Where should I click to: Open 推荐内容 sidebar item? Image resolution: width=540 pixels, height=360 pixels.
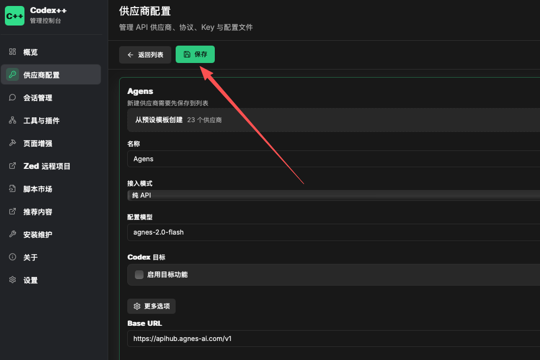click(x=51, y=211)
